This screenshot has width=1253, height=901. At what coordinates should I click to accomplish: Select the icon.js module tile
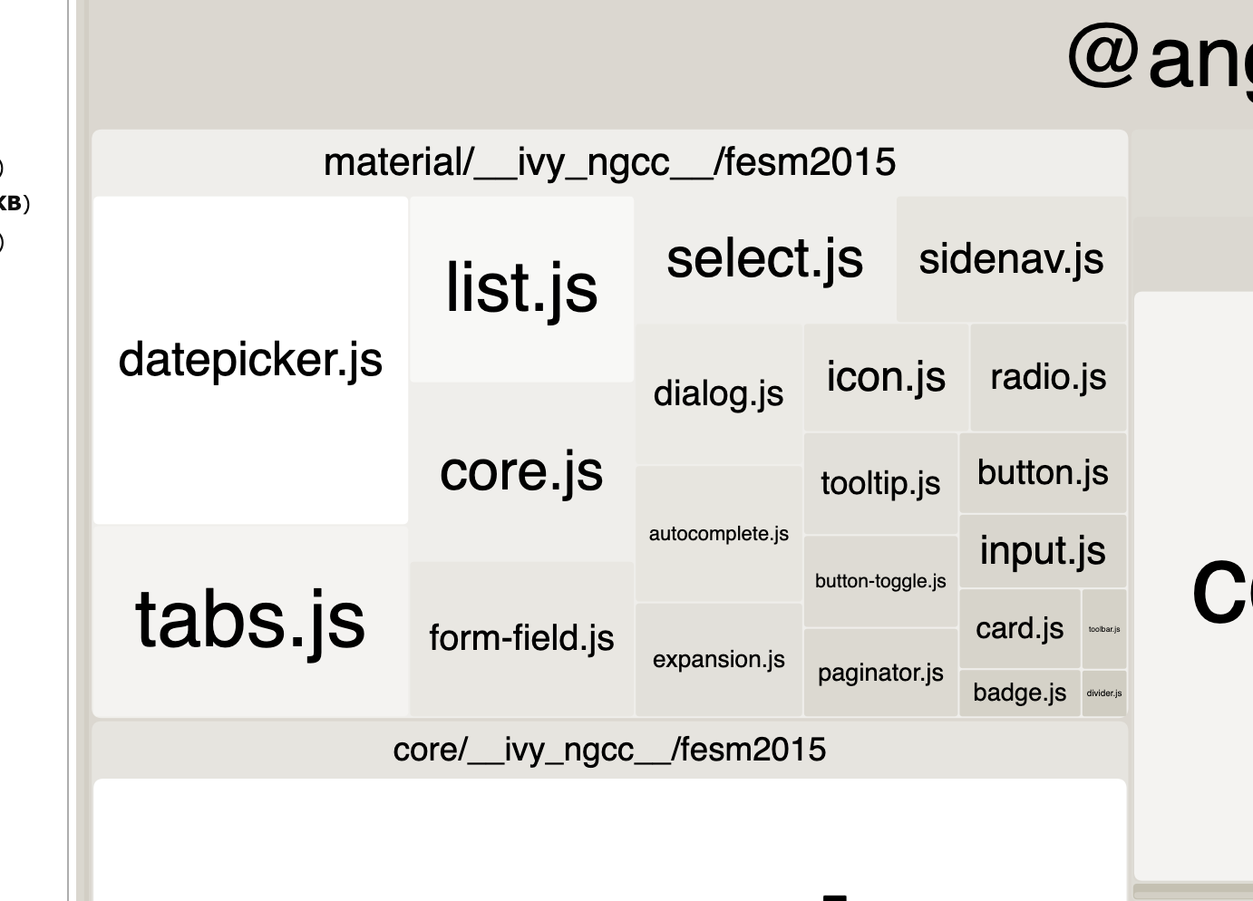[886, 377]
